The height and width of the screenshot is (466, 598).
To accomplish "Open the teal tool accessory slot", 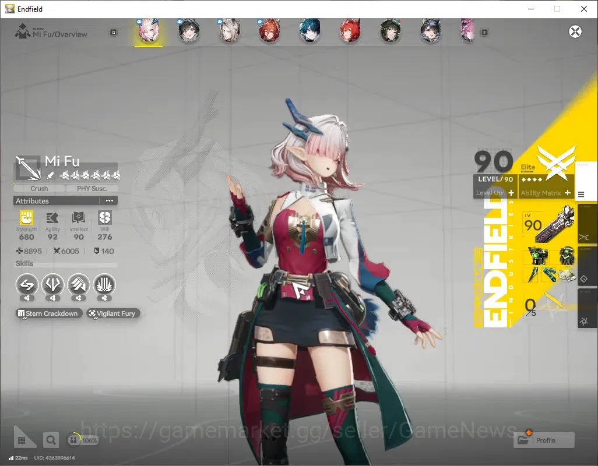I will pos(549,275).
